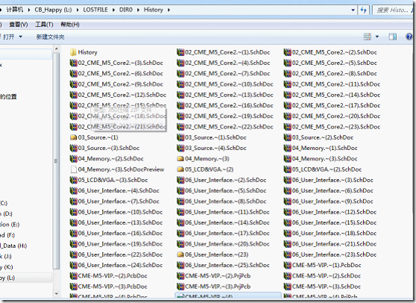The width and height of the screenshot is (416, 303).
Task: Open the view options dropdown arrow
Action: point(377,37)
